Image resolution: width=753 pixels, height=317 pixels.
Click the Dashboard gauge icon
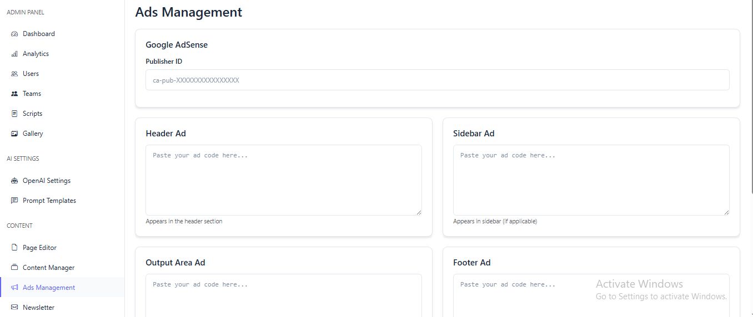coord(14,34)
